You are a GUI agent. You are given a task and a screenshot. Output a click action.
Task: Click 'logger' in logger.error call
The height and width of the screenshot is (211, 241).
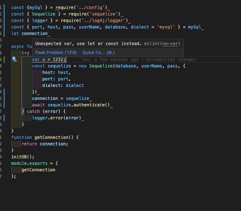(x=40, y=118)
